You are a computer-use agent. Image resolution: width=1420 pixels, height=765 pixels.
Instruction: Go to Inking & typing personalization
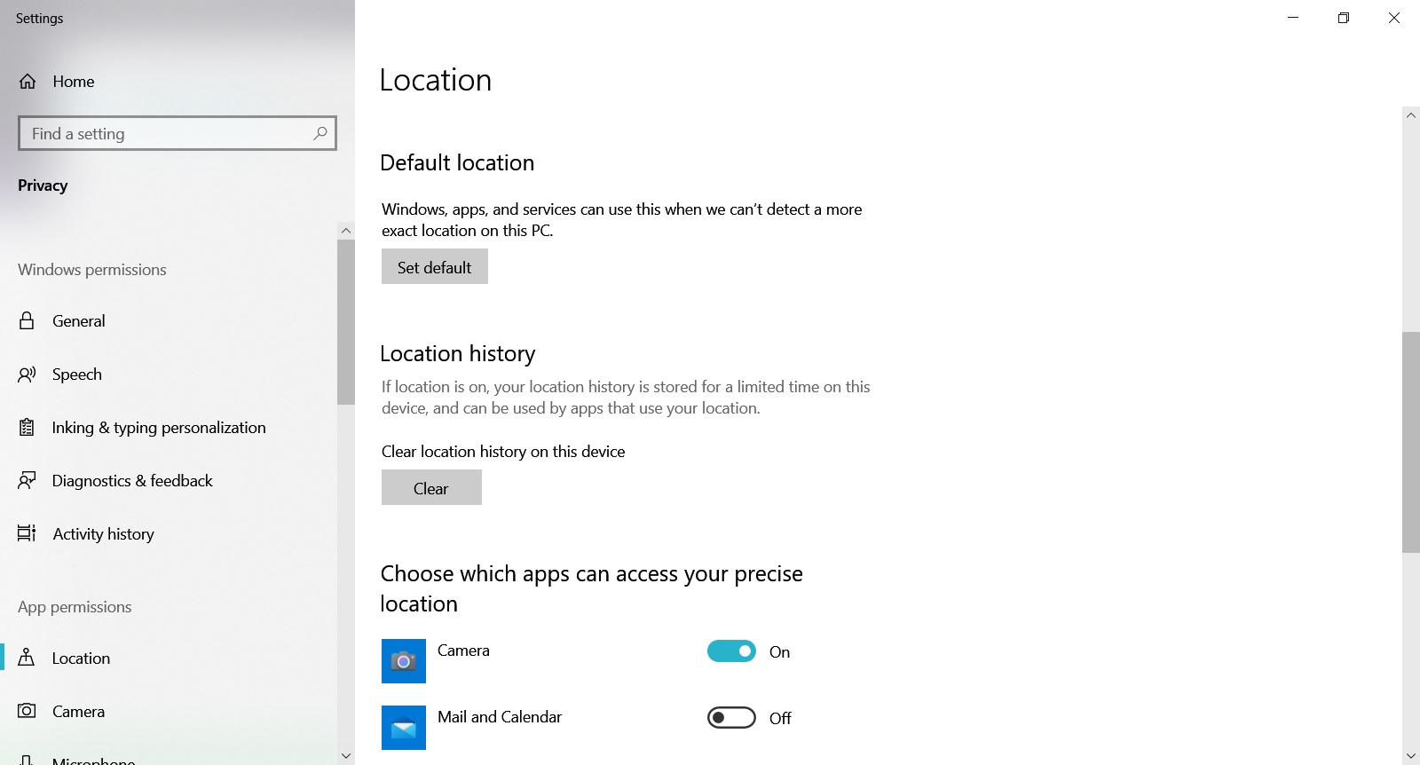pos(169,428)
